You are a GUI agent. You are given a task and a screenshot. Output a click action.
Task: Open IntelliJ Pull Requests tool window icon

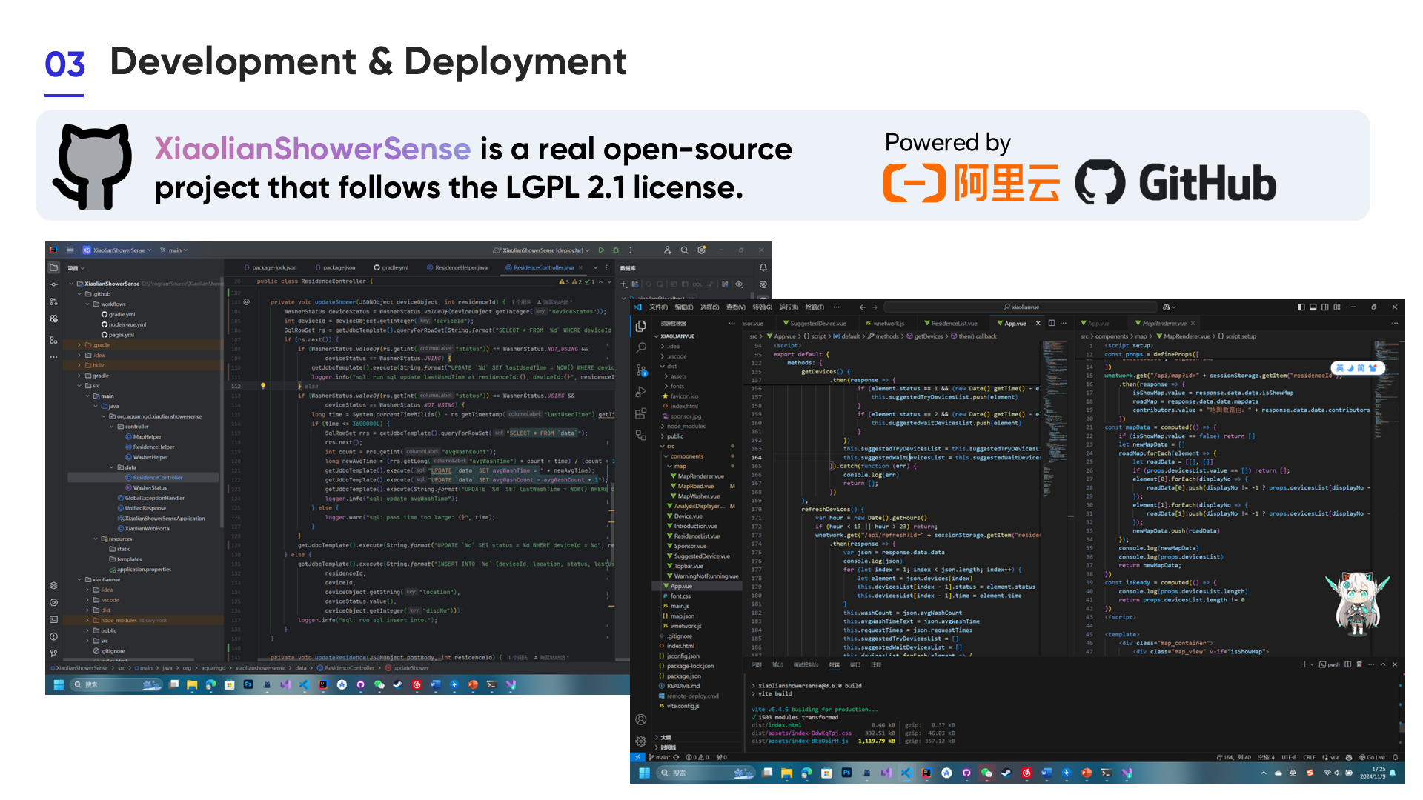coord(53,301)
